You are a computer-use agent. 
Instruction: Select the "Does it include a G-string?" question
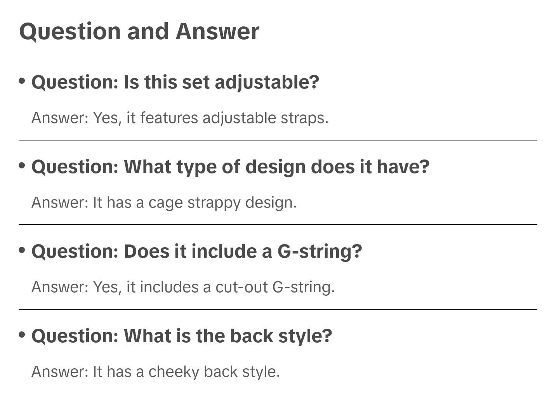pos(196,251)
